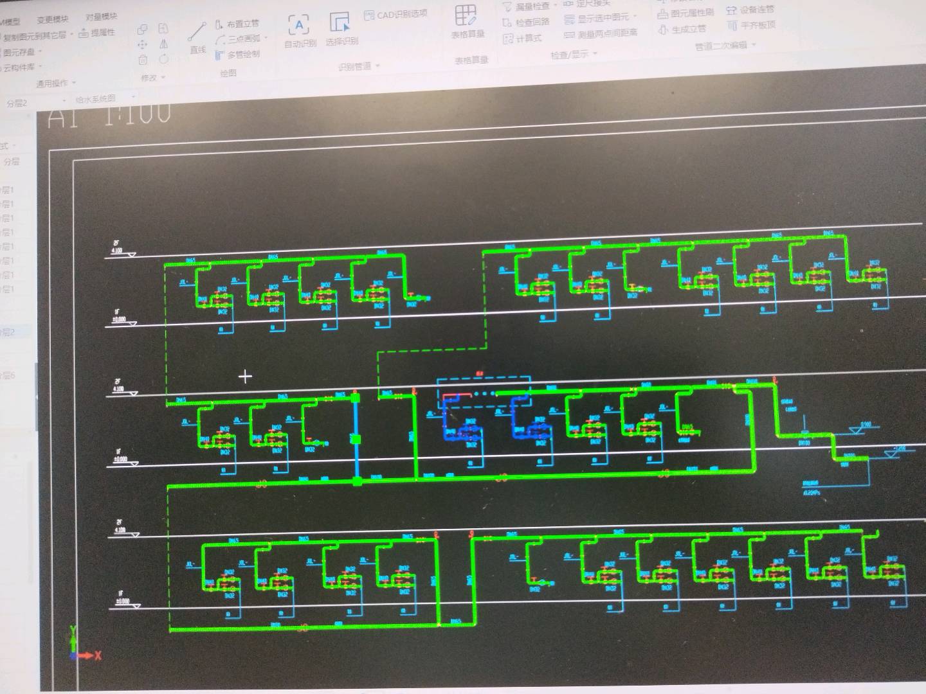Click the move icon in 修改 group
The image size is (926, 694).
143,44
